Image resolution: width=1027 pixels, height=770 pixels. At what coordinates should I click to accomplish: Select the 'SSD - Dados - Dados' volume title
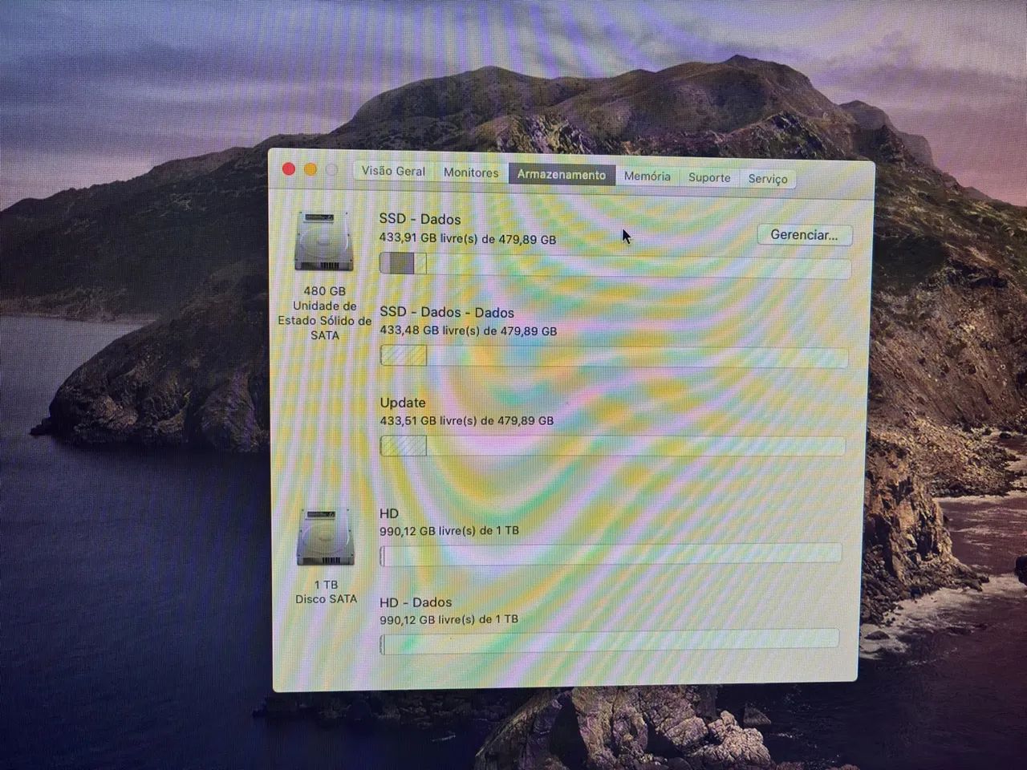click(447, 312)
